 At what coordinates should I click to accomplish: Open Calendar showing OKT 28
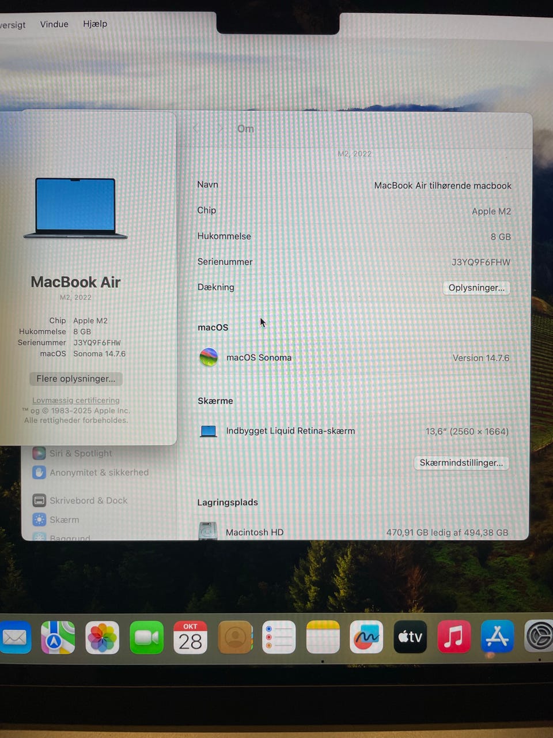coord(190,637)
